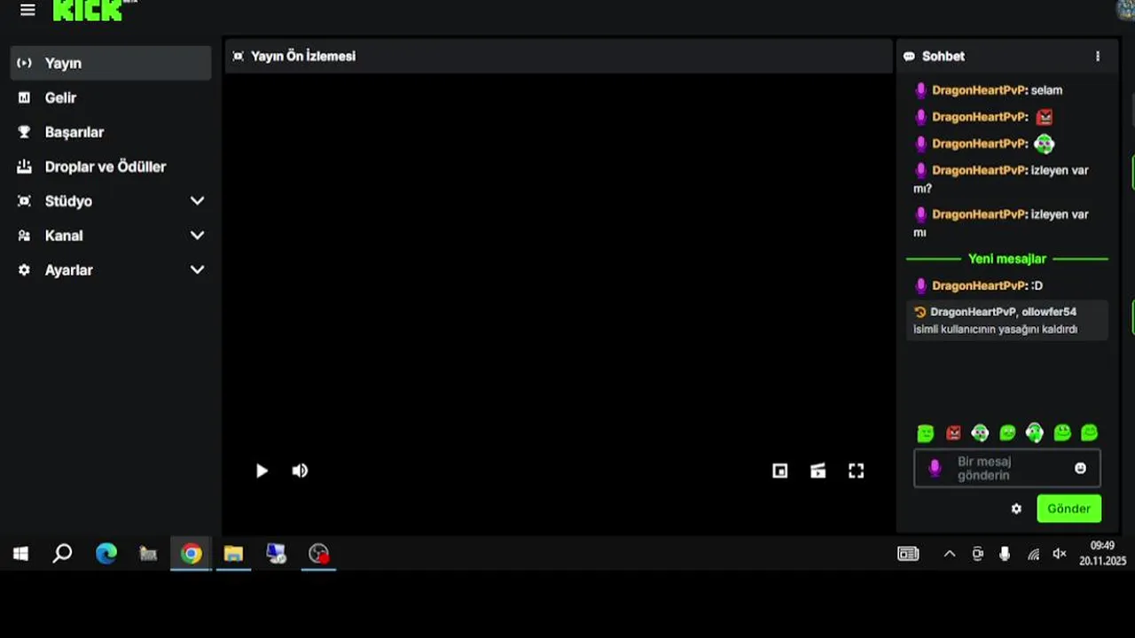Focus the Bir mesaj gönderin input
Viewport: 1135px width, 638px height.
(x=1007, y=468)
